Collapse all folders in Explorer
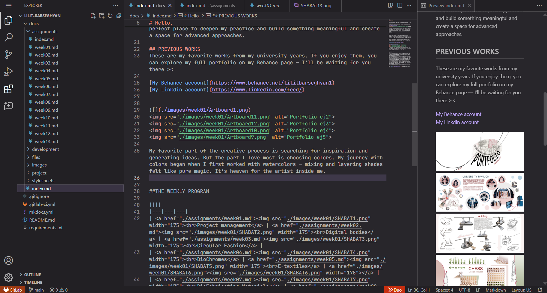Viewport: 547px width, 293px height. (x=119, y=16)
